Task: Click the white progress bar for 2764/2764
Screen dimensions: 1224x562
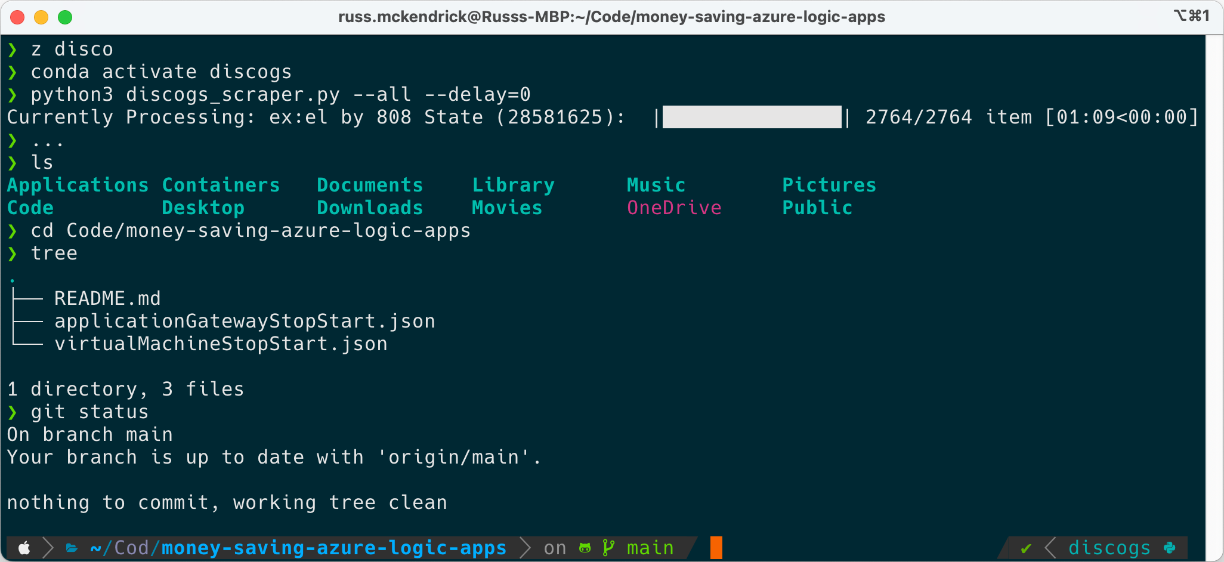Action: pyautogui.click(x=752, y=117)
